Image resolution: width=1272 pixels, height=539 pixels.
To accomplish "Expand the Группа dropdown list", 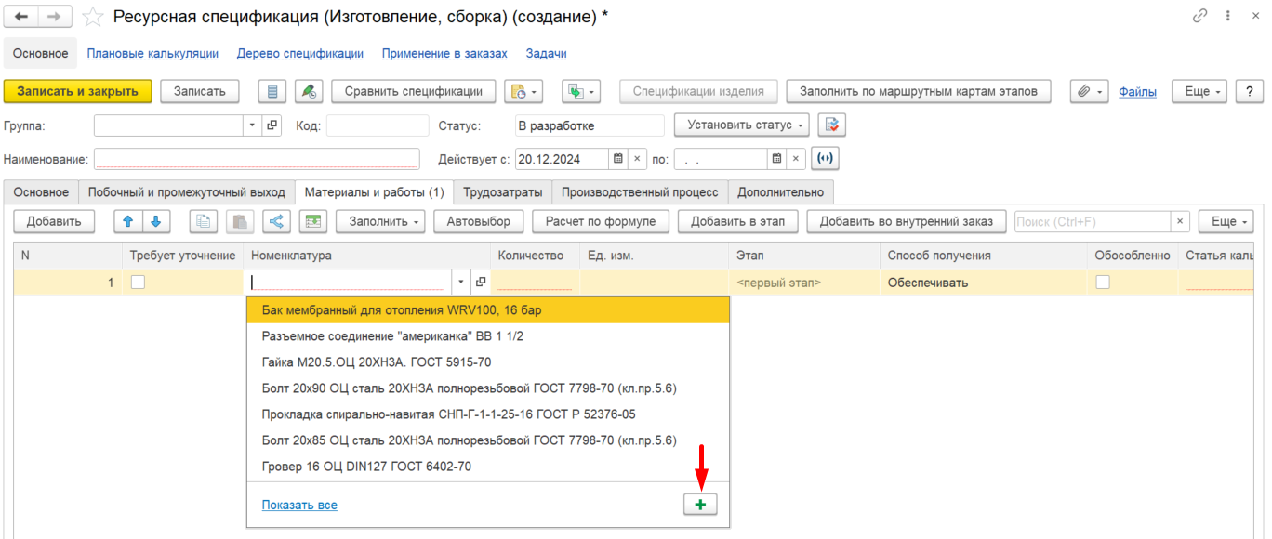I will coord(253,125).
